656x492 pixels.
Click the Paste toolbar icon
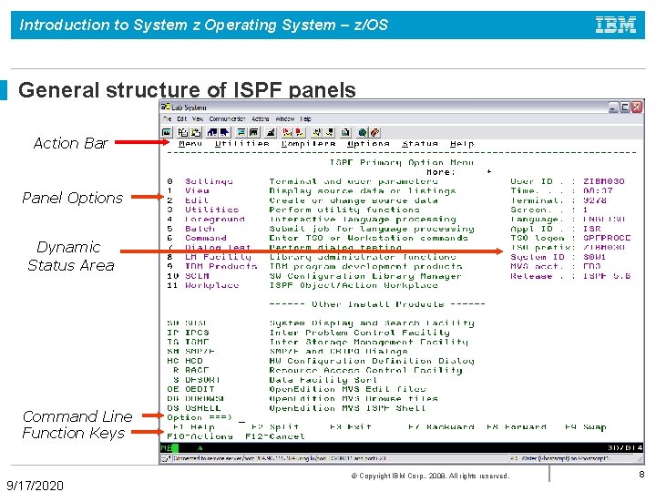click(x=196, y=133)
